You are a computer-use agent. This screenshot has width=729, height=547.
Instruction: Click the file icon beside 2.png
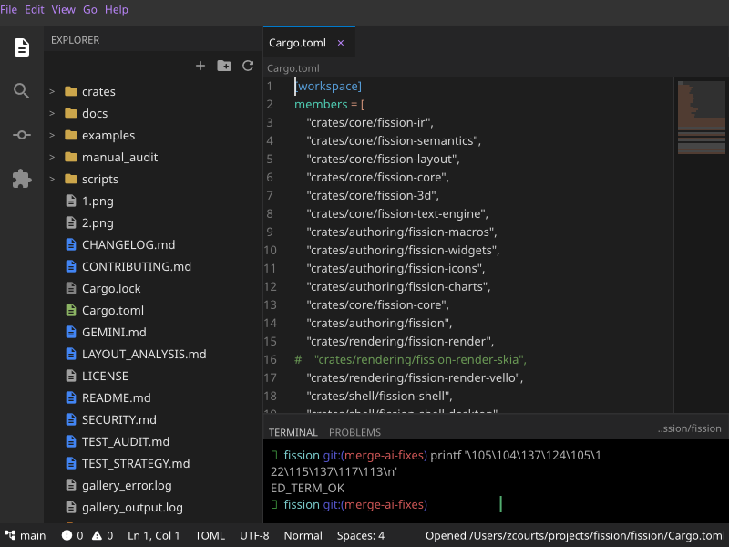pyautogui.click(x=71, y=222)
